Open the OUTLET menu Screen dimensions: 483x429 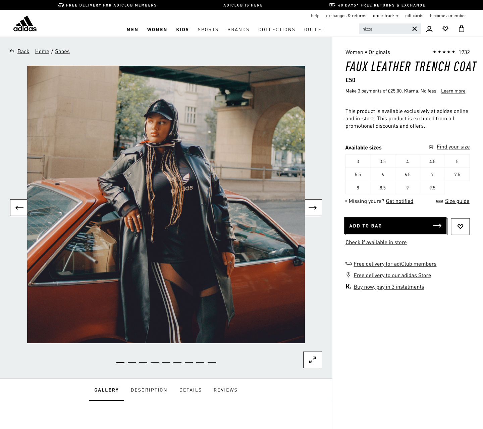tap(314, 29)
